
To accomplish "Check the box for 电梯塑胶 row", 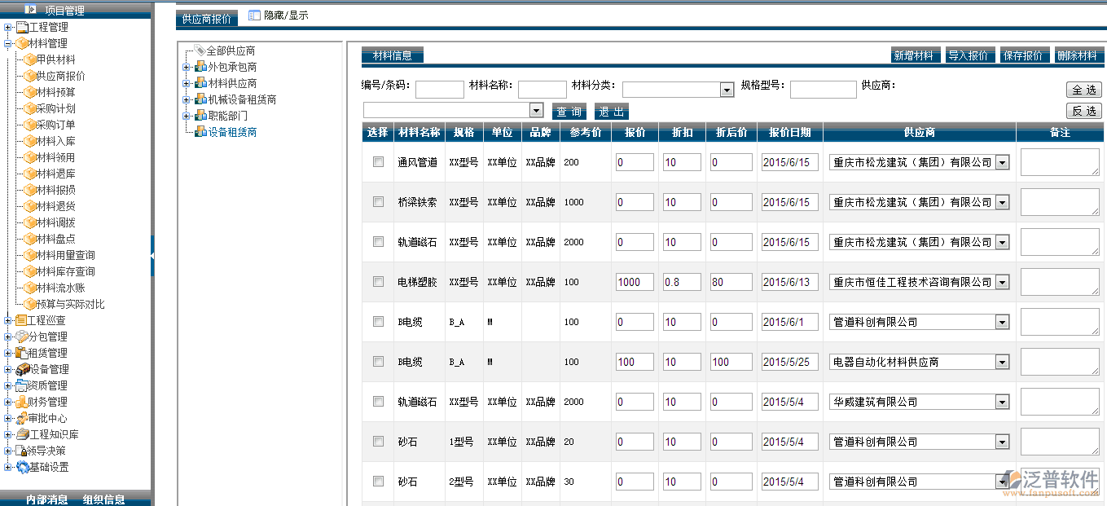I will tap(378, 281).
